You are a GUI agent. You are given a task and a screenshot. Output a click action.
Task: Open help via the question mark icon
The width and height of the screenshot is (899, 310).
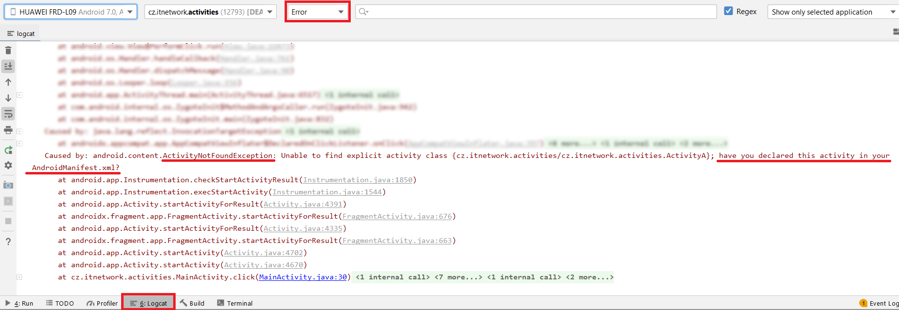pos(8,241)
